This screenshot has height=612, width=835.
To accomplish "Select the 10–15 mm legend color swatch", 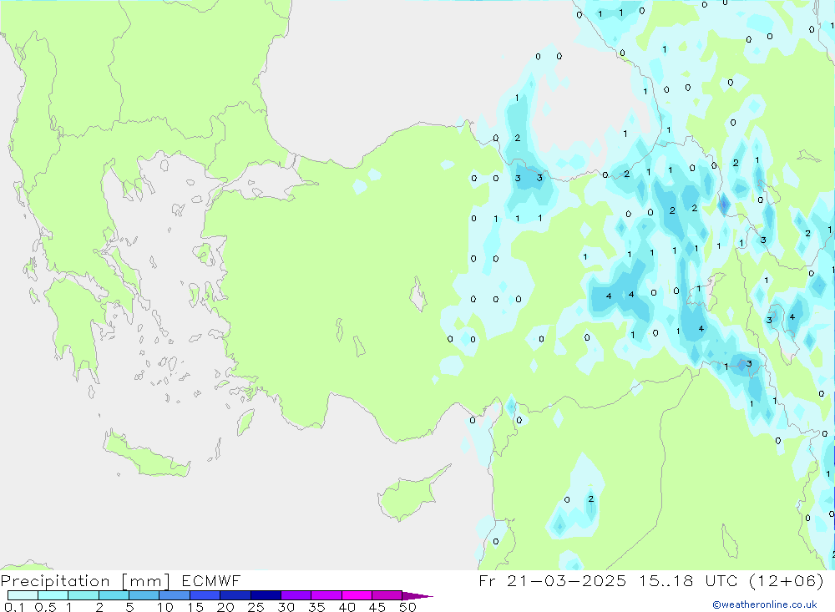I will coord(175,595).
